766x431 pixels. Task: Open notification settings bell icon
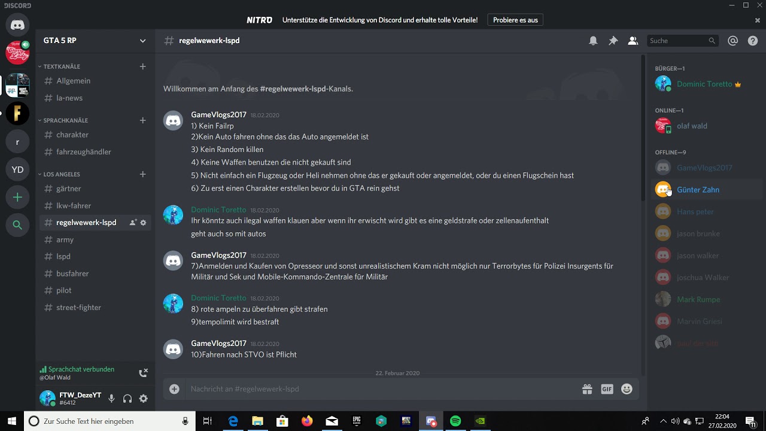[x=593, y=41]
